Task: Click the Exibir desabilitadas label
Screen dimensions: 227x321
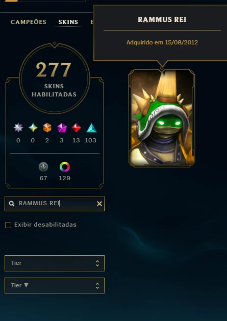Action: [45, 225]
